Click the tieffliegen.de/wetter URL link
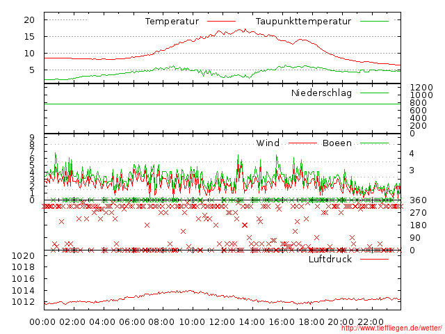This screenshot has height=334, width=445. point(391,328)
